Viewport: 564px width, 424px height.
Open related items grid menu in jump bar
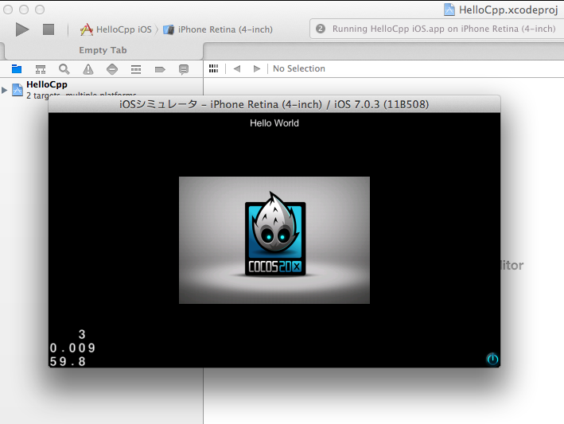214,68
